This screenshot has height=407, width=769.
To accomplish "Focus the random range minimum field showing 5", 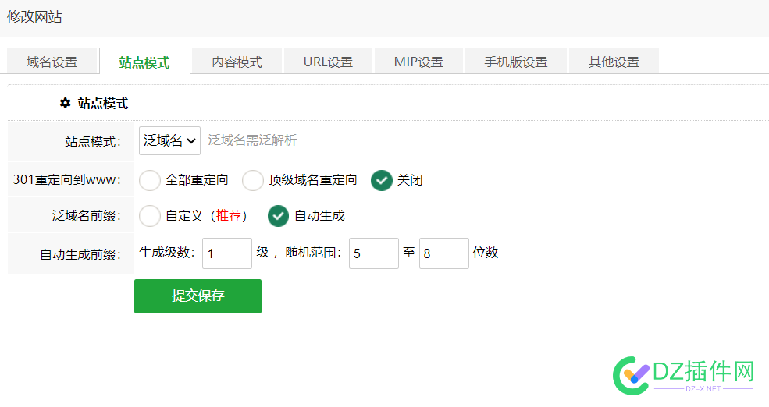I will click(374, 253).
